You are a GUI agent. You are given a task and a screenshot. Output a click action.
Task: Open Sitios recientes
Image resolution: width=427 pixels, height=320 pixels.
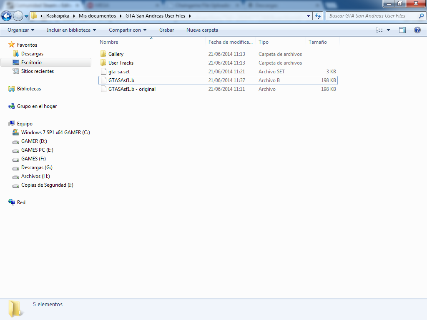tap(37, 71)
